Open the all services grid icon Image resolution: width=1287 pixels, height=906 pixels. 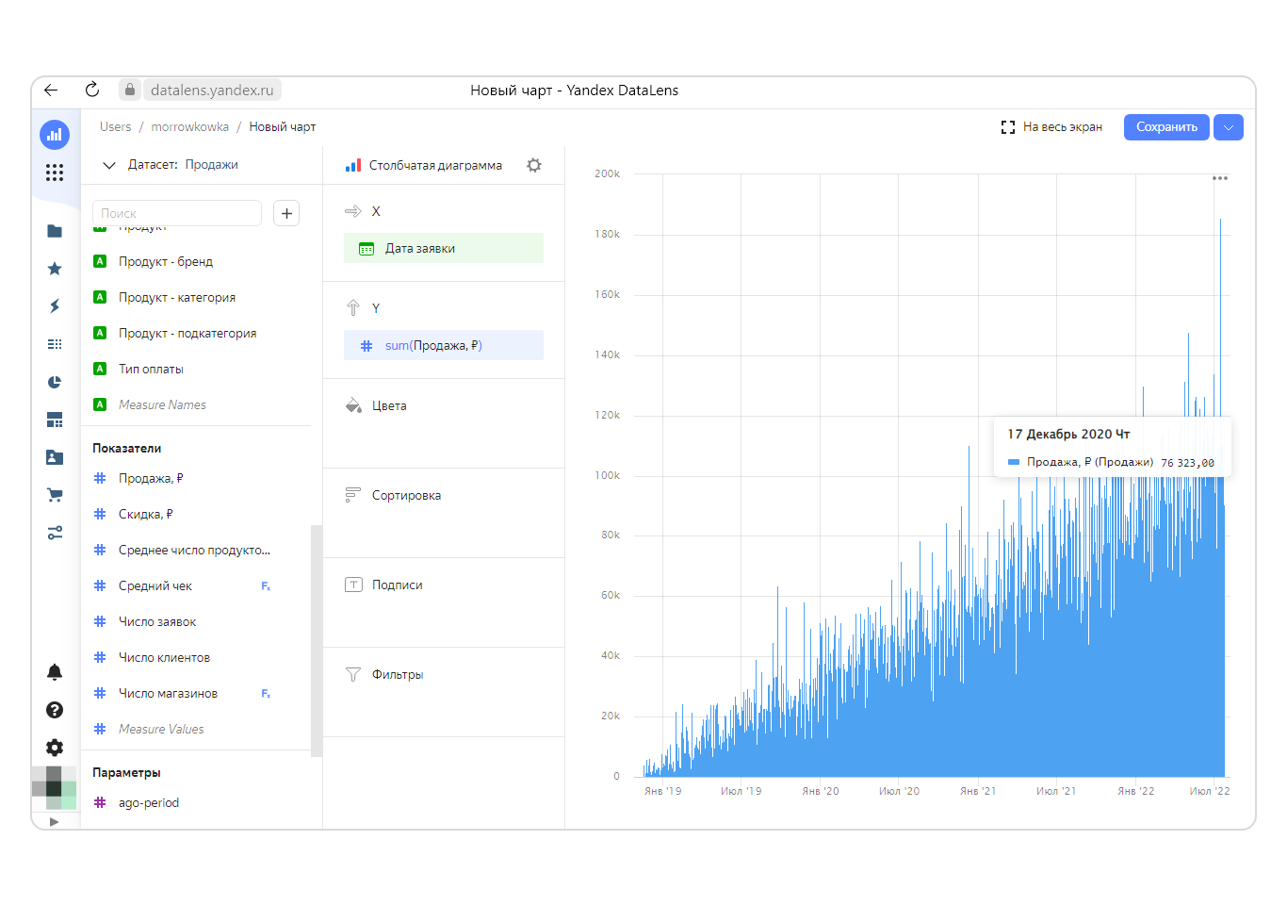pyautogui.click(x=55, y=173)
